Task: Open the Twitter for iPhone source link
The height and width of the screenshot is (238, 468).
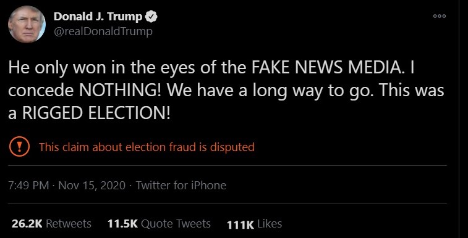Action: 181,186
